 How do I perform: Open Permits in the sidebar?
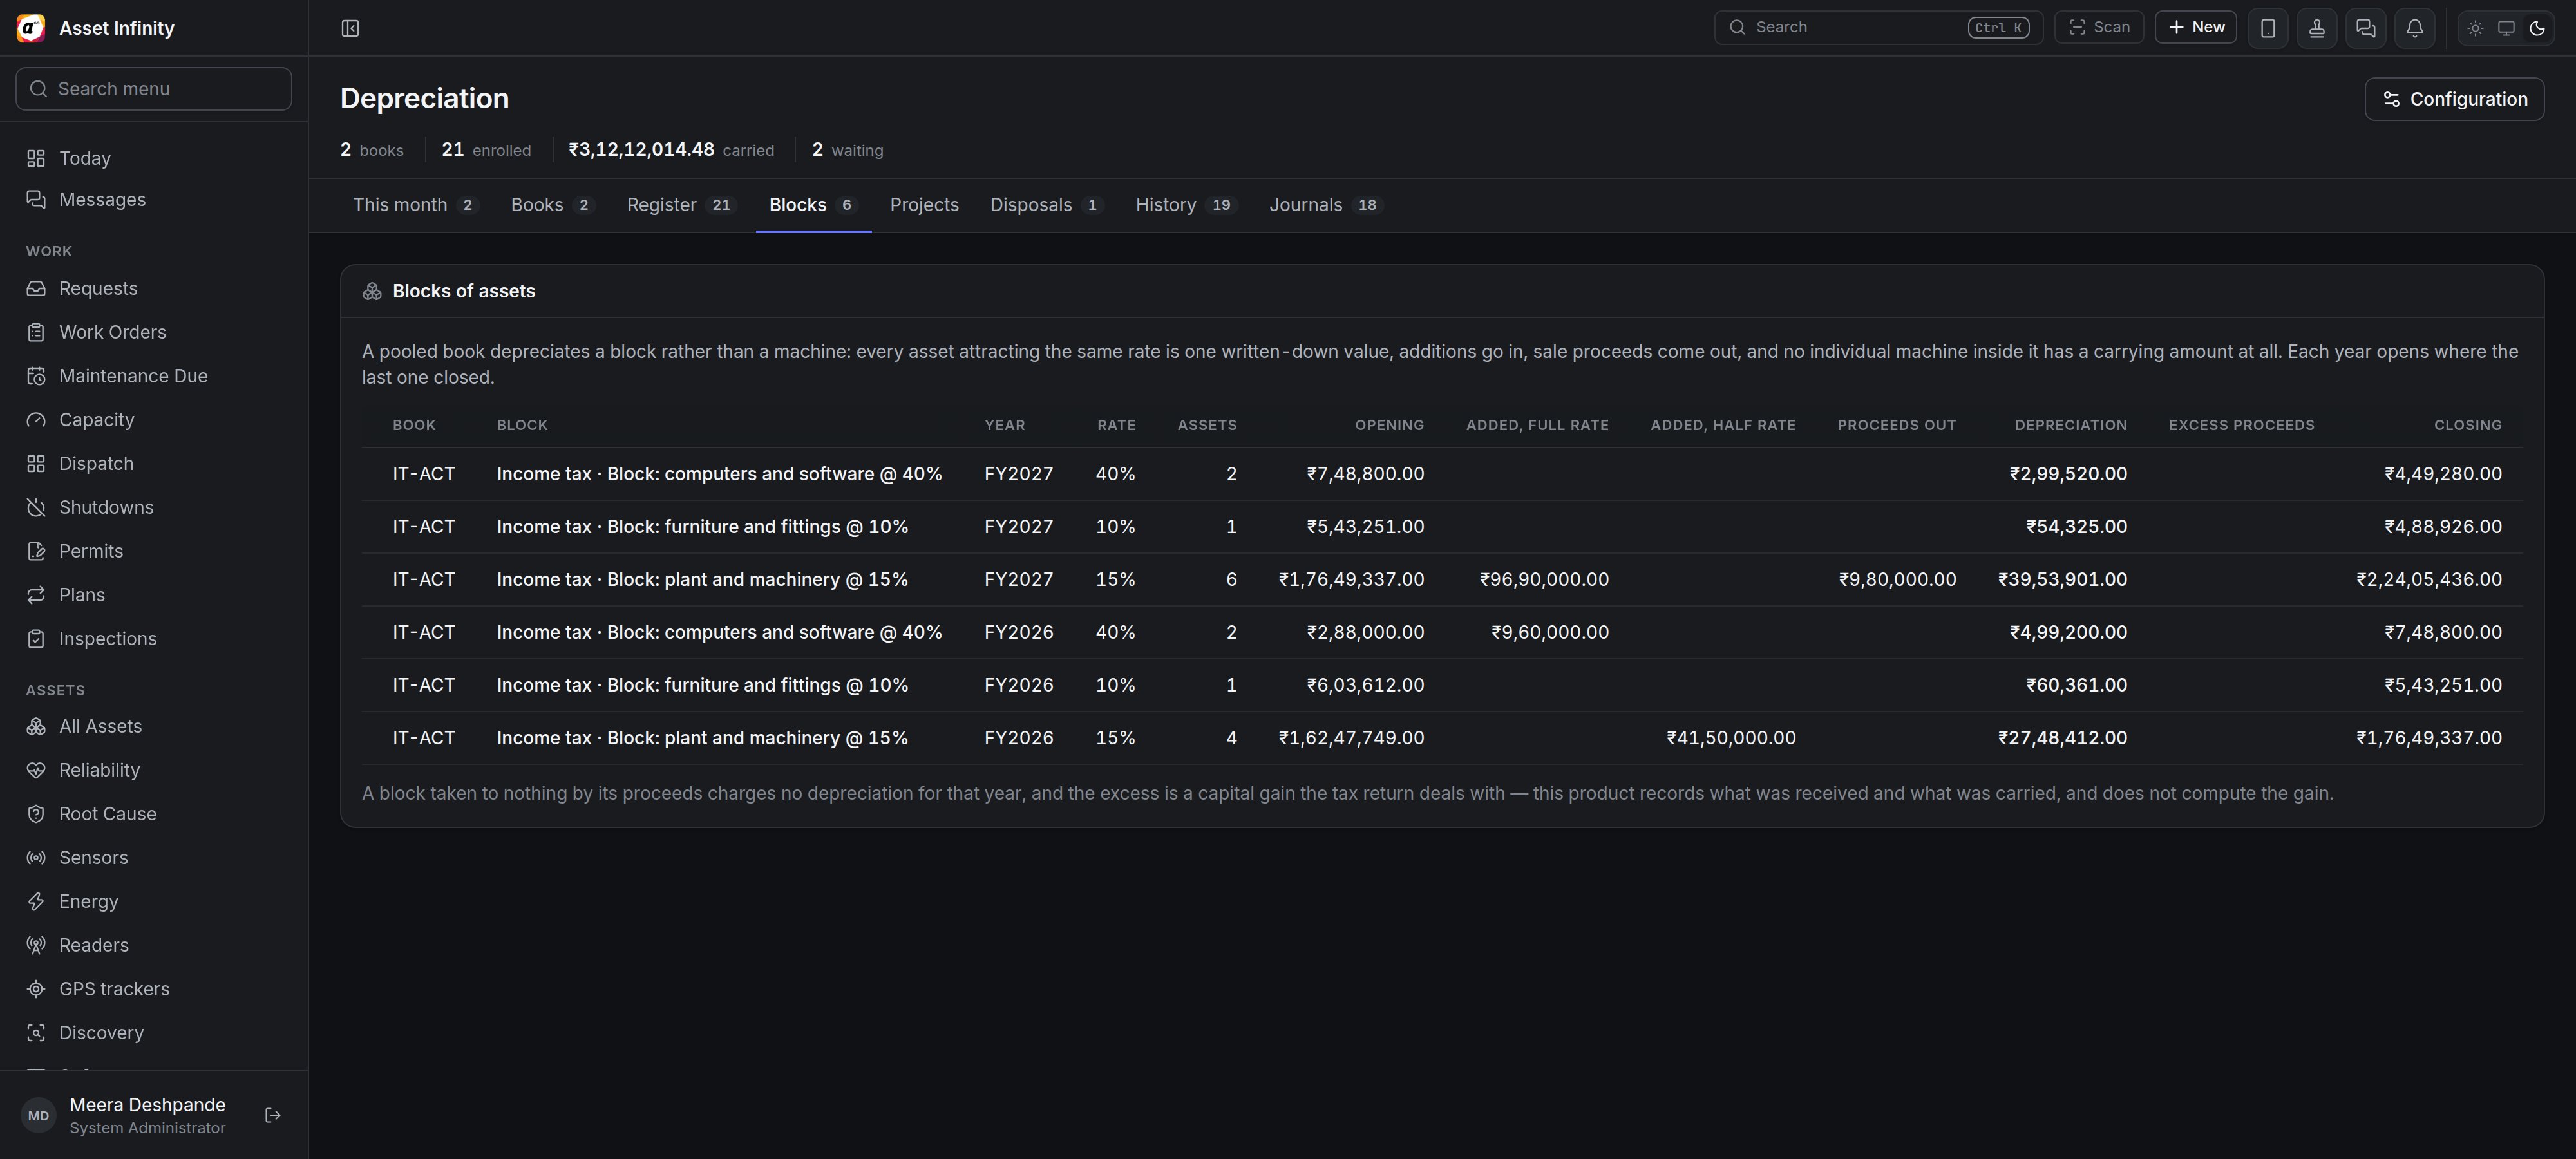154,551
